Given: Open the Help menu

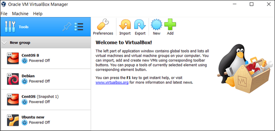Looking at the screenshot, I should pos(38,13).
